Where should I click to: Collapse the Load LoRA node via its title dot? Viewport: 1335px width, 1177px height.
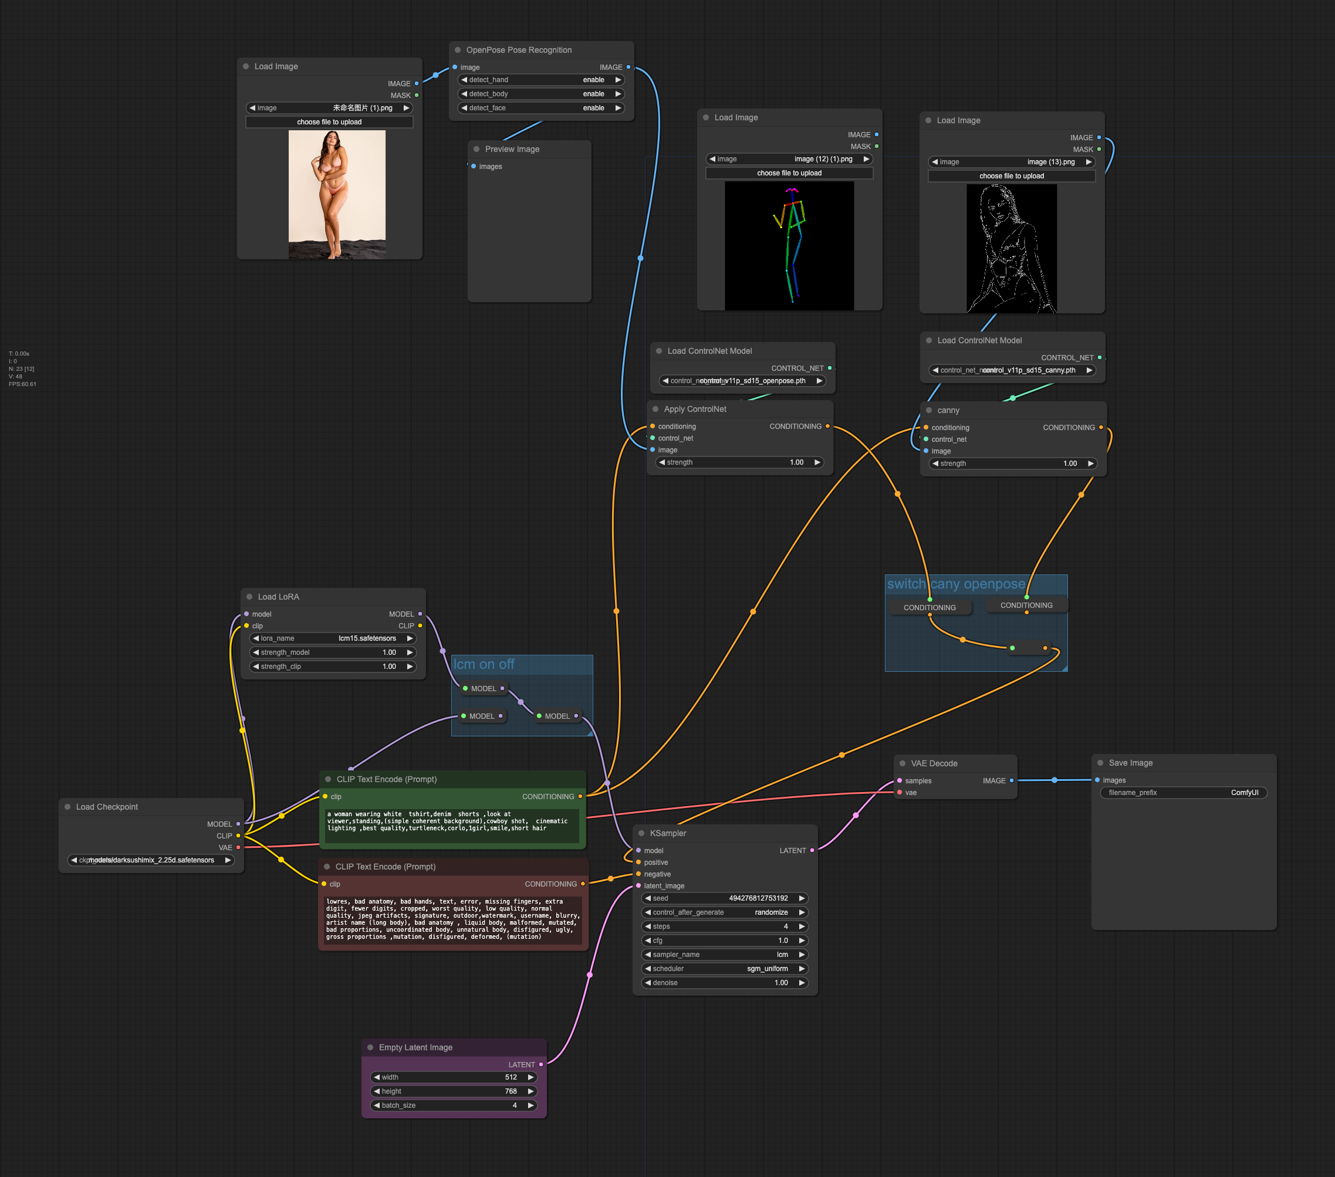click(x=249, y=597)
